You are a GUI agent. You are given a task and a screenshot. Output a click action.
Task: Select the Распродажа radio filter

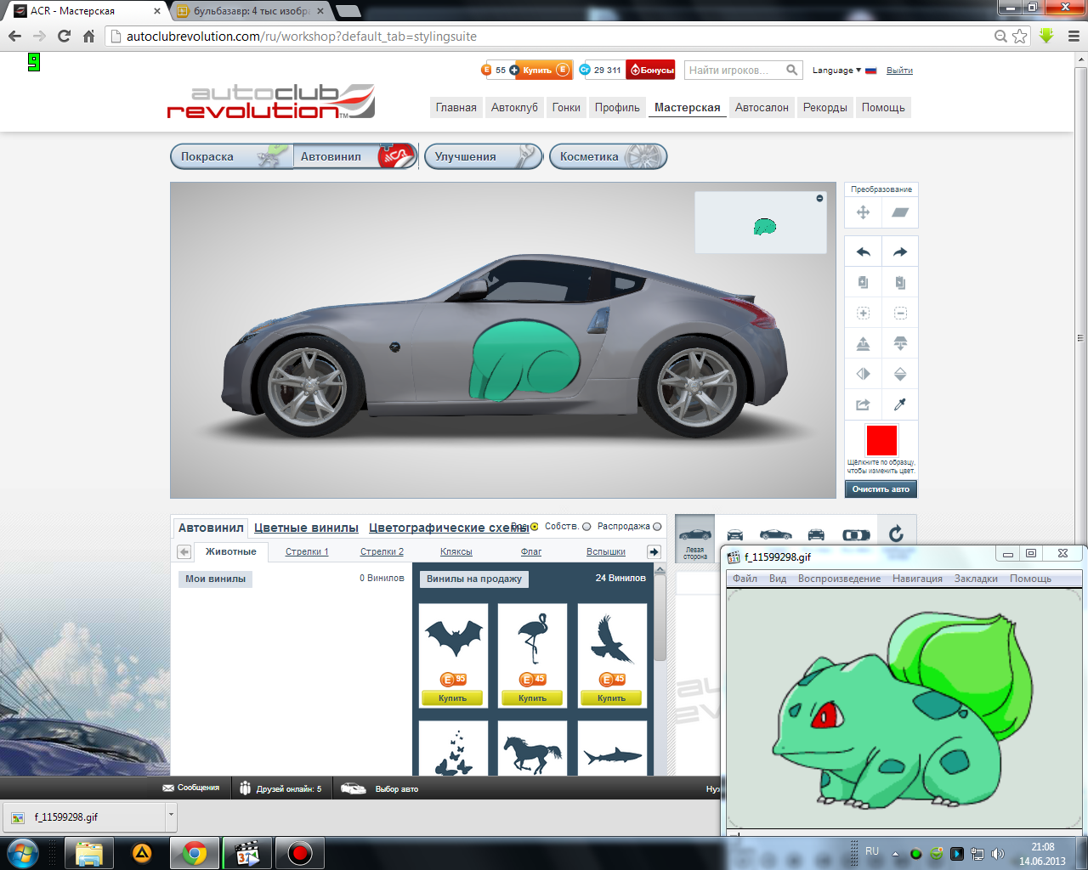[x=657, y=527]
